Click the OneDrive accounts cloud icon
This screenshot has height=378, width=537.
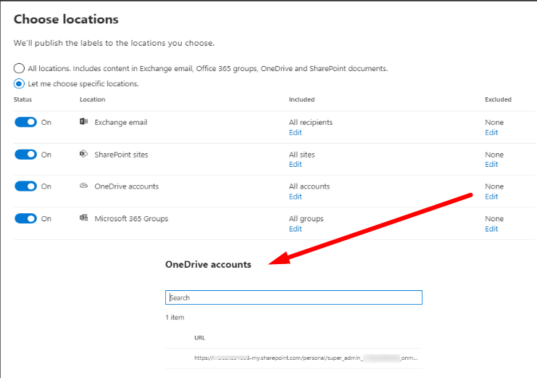[x=84, y=186]
